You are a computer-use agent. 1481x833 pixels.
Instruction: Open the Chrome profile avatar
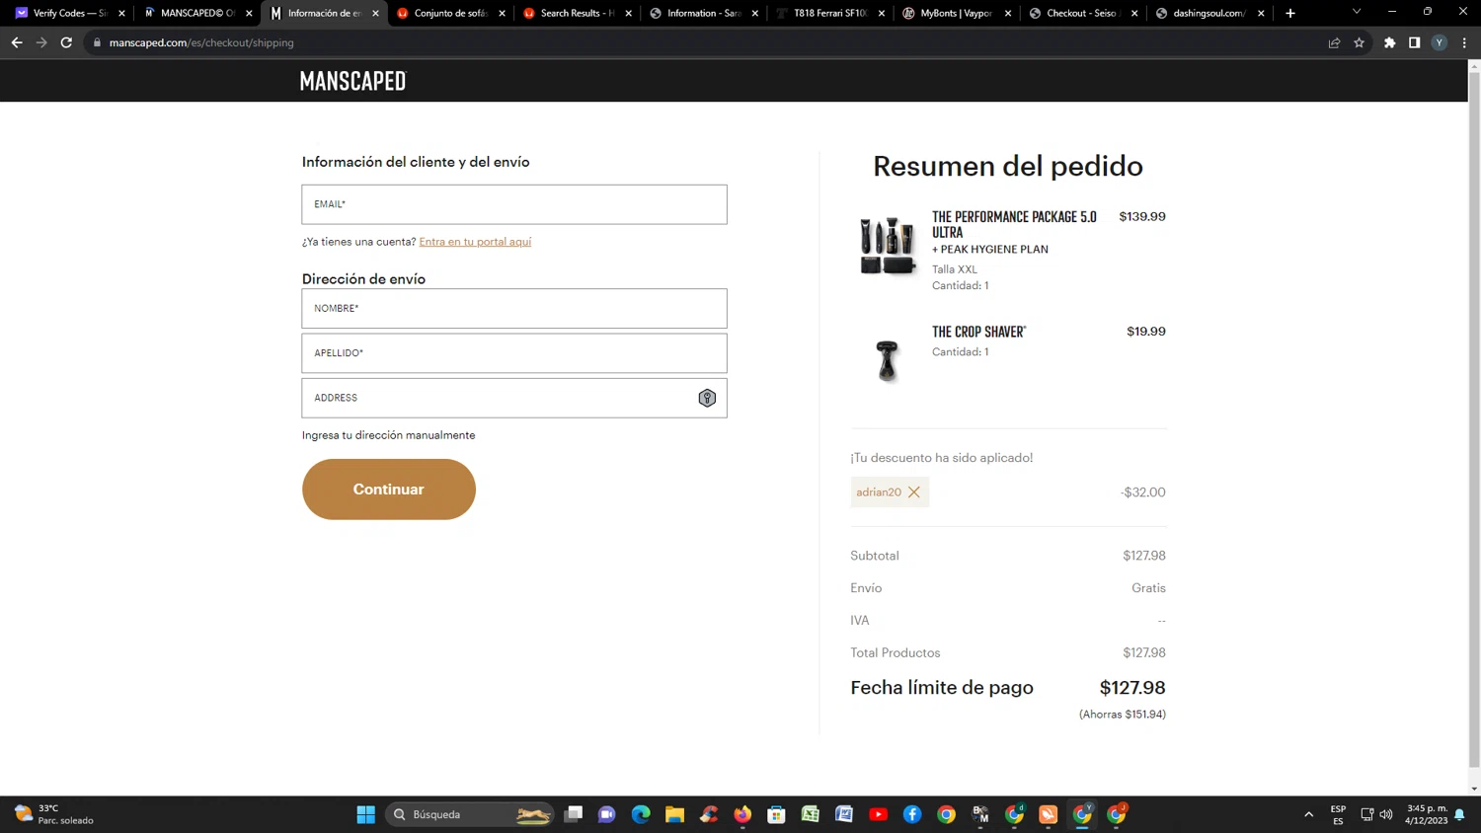click(x=1440, y=42)
